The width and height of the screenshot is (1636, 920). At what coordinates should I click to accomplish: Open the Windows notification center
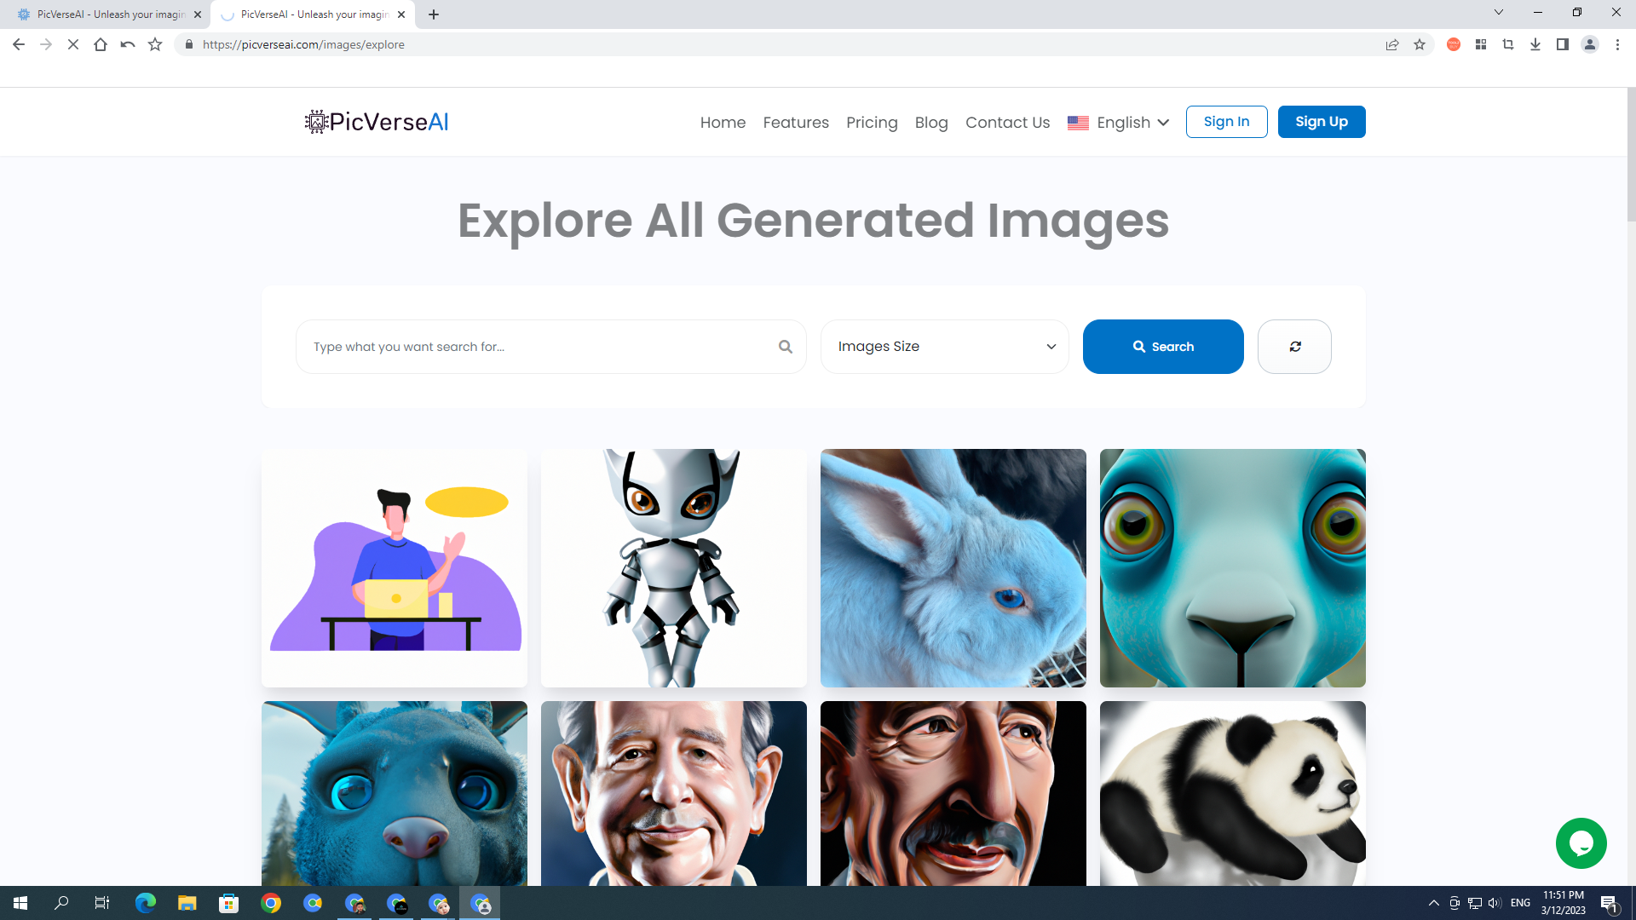(1610, 903)
